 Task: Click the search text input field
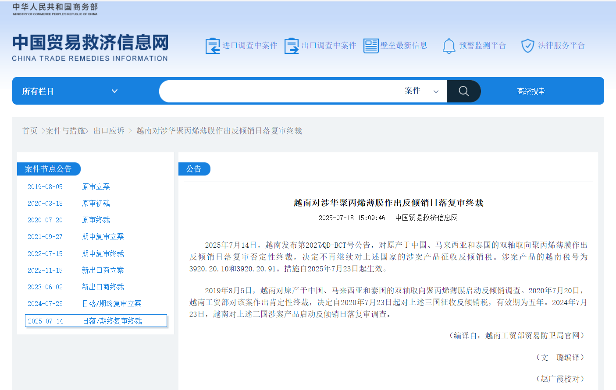point(281,91)
